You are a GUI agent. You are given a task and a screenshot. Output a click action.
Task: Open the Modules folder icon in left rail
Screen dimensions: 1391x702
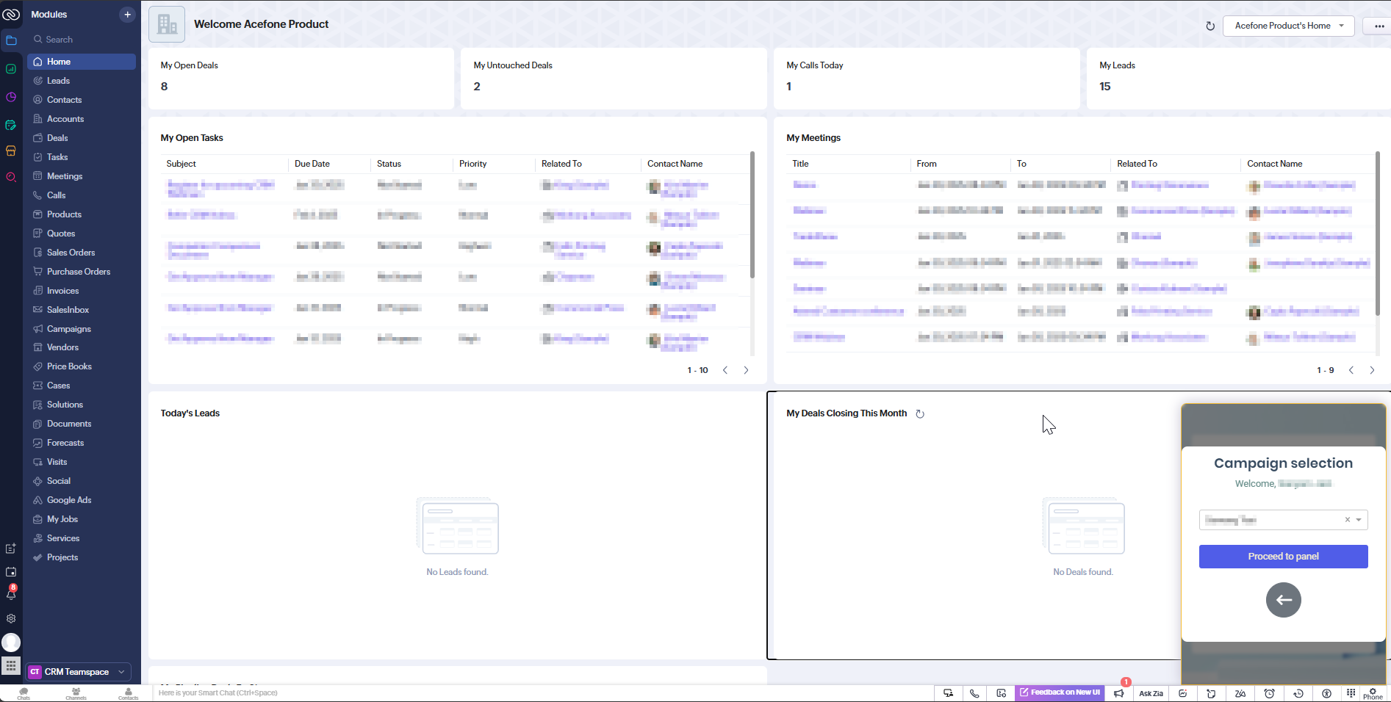[x=11, y=40]
